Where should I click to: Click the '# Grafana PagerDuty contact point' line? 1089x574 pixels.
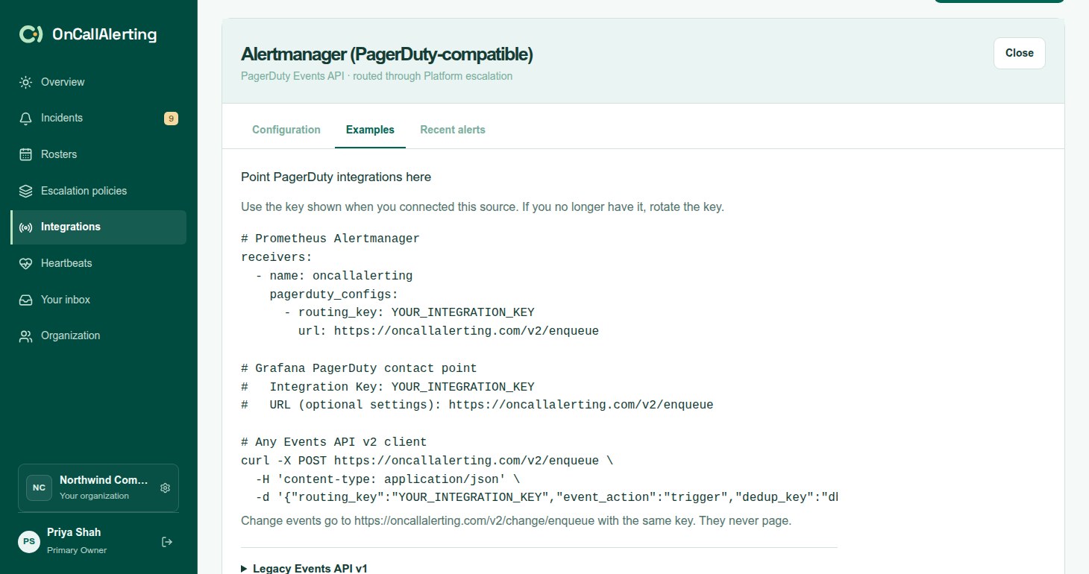(x=359, y=368)
